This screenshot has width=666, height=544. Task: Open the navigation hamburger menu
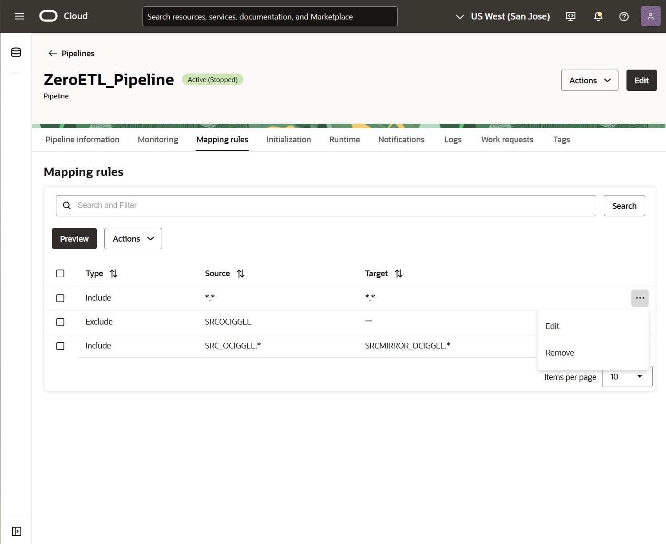pyautogui.click(x=19, y=16)
